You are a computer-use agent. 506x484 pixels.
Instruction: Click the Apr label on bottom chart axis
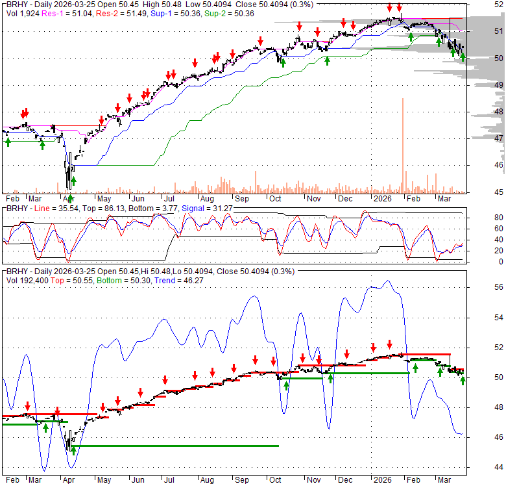click(67, 481)
